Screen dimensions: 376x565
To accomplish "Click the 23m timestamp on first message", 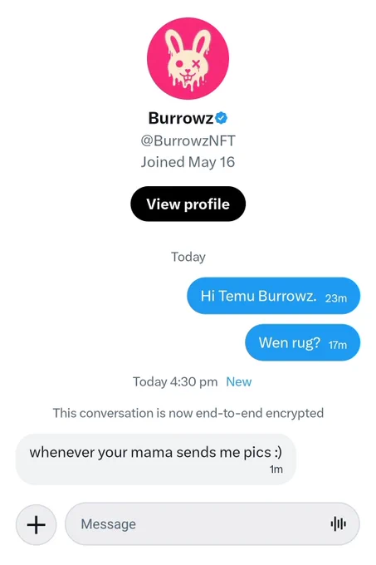I will [336, 298].
